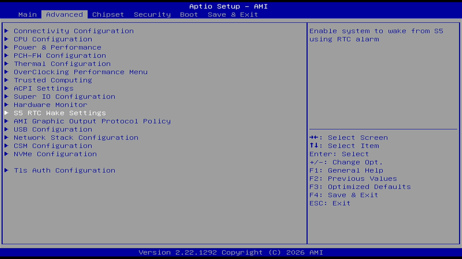Open Connectivity Configuration submenu
This screenshot has height=259, width=462.
74,31
